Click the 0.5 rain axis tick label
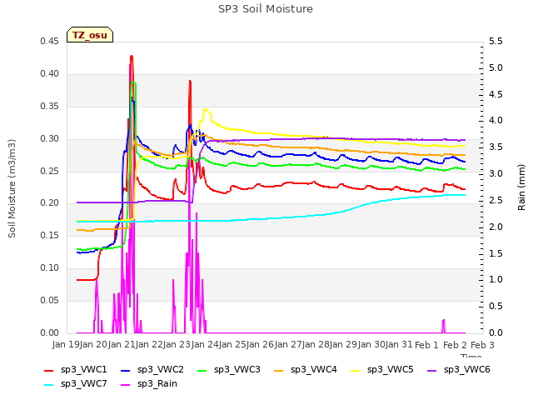 (496, 306)
